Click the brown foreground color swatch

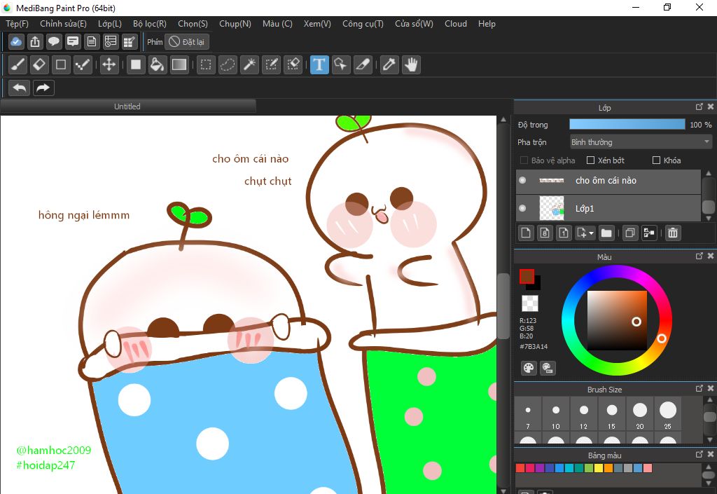pyautogui.click(x=527, y=276)
